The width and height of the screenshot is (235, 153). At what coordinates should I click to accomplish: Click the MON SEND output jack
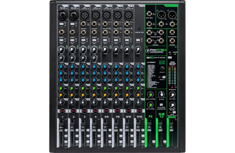coord(149,14)
